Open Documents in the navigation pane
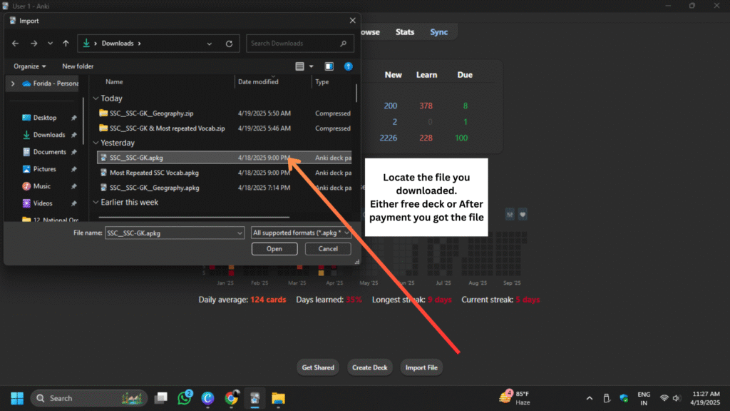The width and height of the screenshot is (730, 411). click(49, 152)
